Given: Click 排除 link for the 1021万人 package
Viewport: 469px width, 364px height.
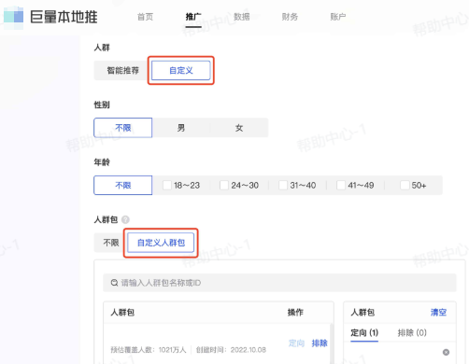Looking at the screenshot, I should (320, 343).
